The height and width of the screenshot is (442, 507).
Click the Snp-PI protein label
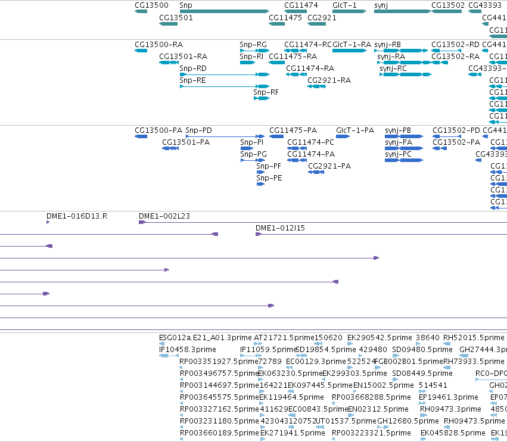(x=251, y=142)
